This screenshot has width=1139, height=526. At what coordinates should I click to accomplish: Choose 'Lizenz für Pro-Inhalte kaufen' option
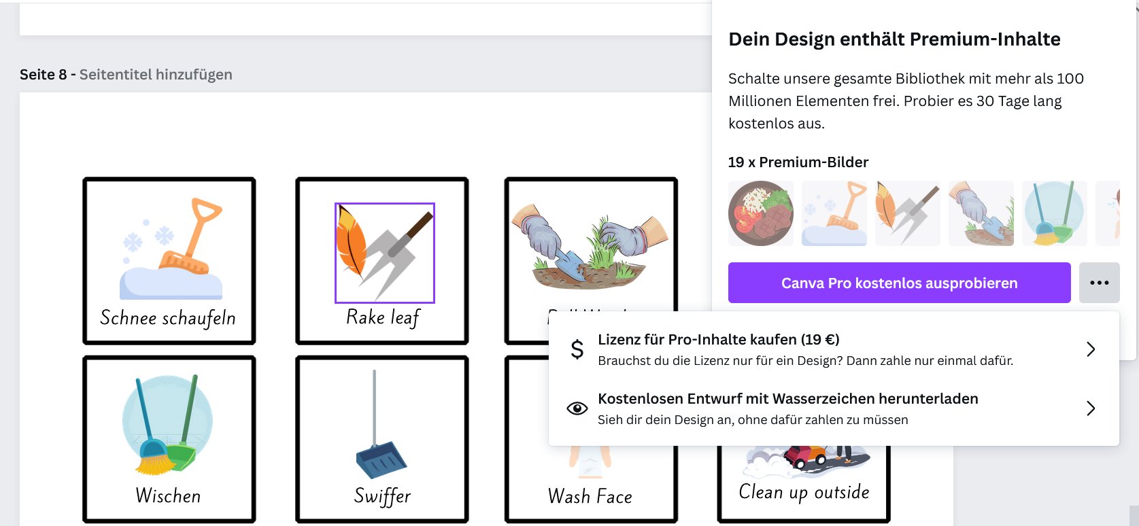point(718,340)
